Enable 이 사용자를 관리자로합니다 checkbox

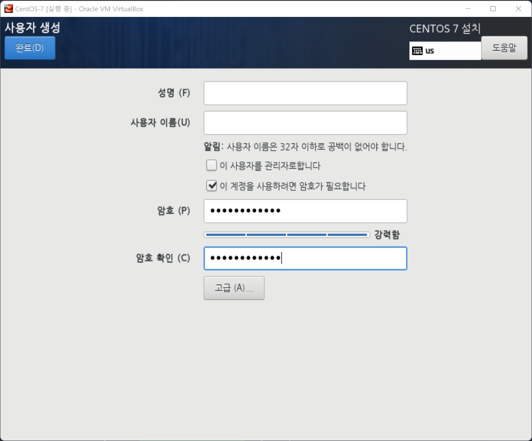[x=212, y=165]
